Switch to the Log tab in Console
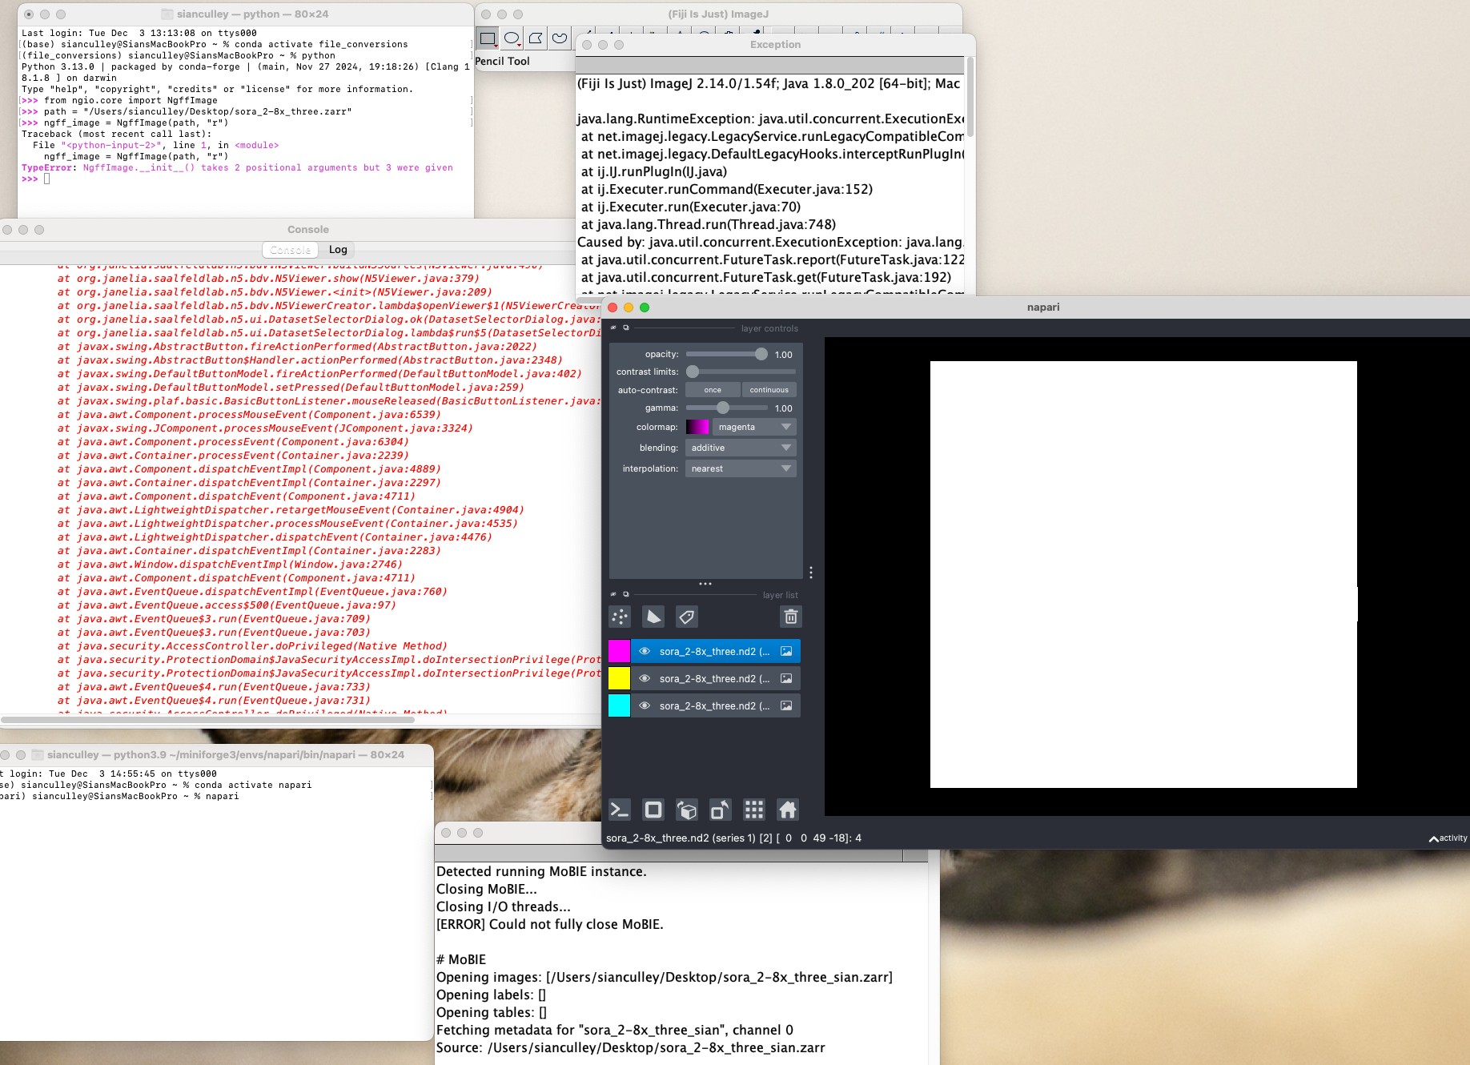 click(x=338, y=250)
